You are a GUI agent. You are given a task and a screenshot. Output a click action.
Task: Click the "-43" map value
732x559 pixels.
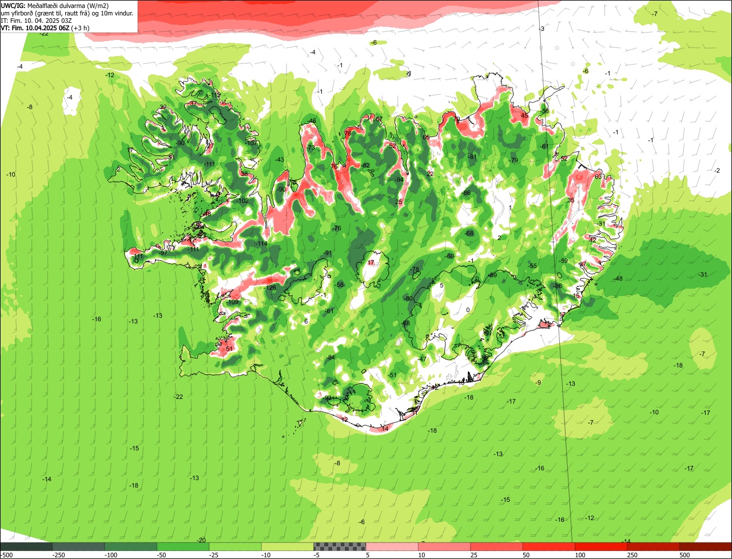click(279, 159)
